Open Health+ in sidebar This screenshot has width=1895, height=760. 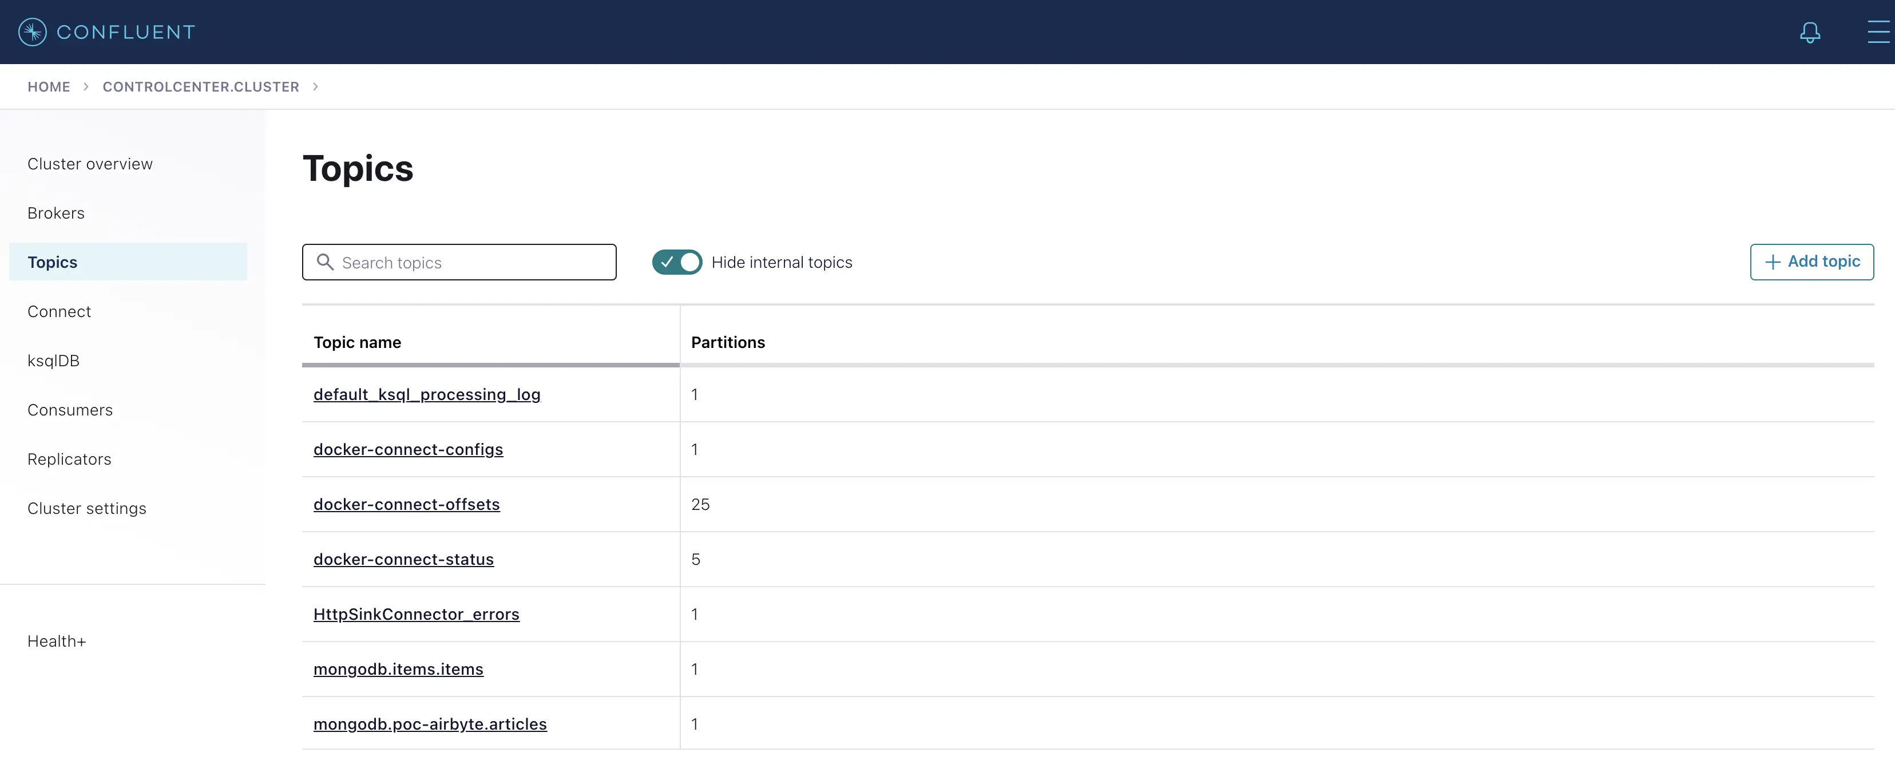57,642
